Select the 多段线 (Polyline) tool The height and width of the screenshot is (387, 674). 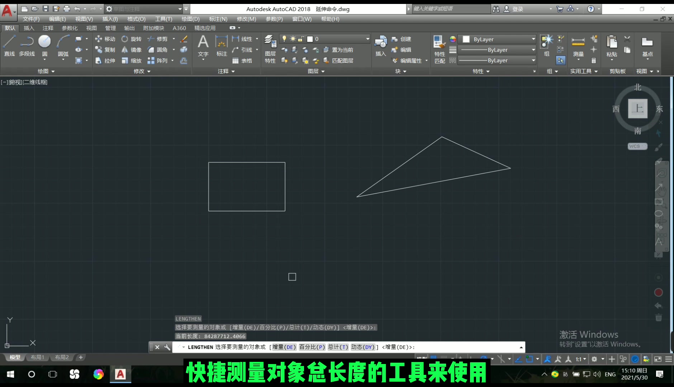pyautogui.click(x=27, y=46)
